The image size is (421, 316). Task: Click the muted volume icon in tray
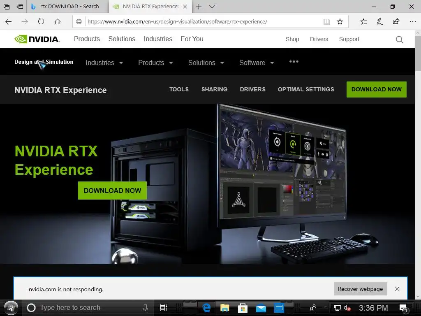point(347,308)
